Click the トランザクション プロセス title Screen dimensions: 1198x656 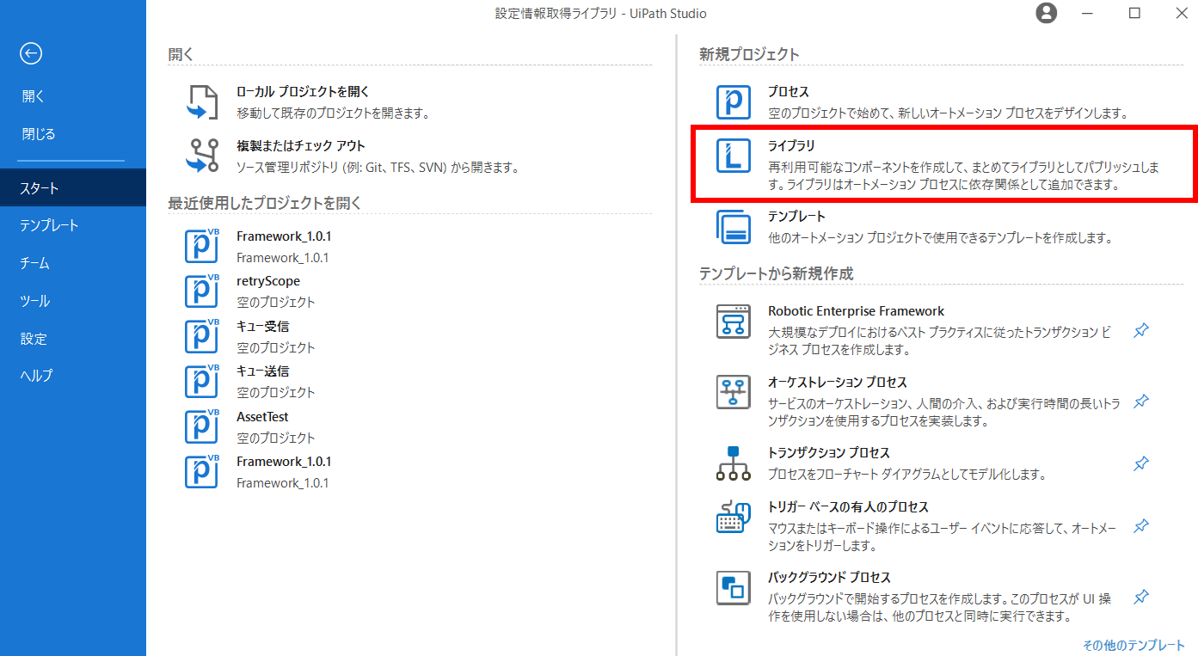[829, 452]
